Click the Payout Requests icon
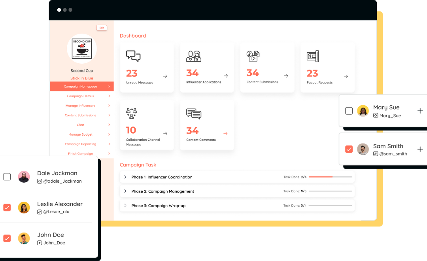The image size is (427, 261). [313, 56]
